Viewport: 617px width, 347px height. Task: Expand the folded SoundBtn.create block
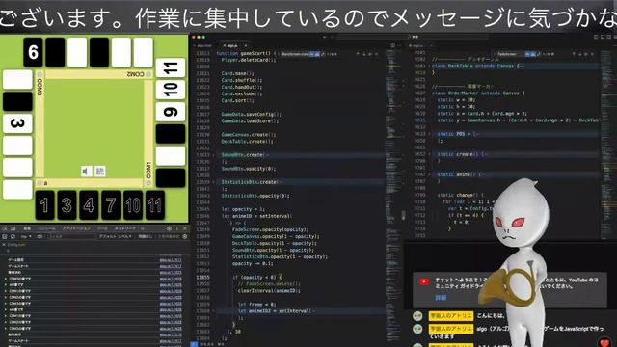(214, 155)
